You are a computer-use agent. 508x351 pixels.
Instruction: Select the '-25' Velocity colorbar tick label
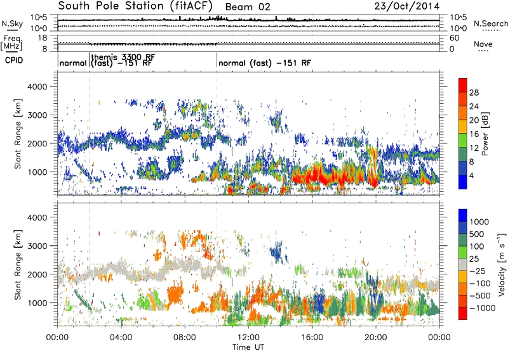478,271
